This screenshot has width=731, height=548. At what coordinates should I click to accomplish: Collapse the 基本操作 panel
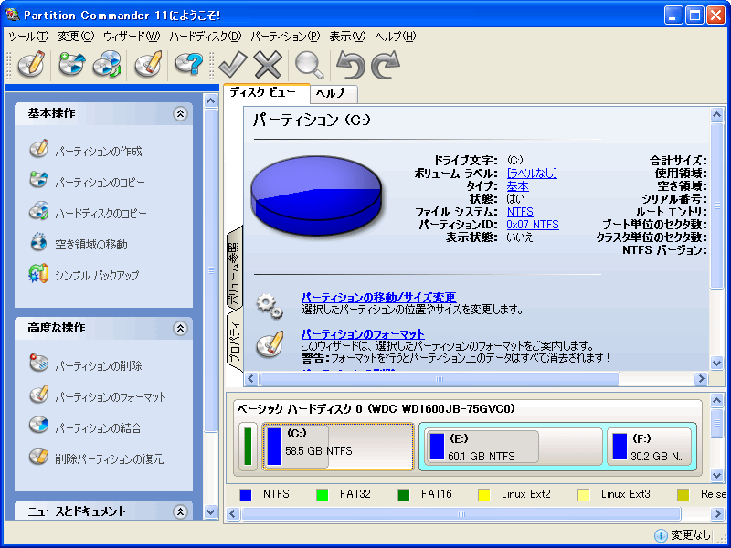[180, 113]
